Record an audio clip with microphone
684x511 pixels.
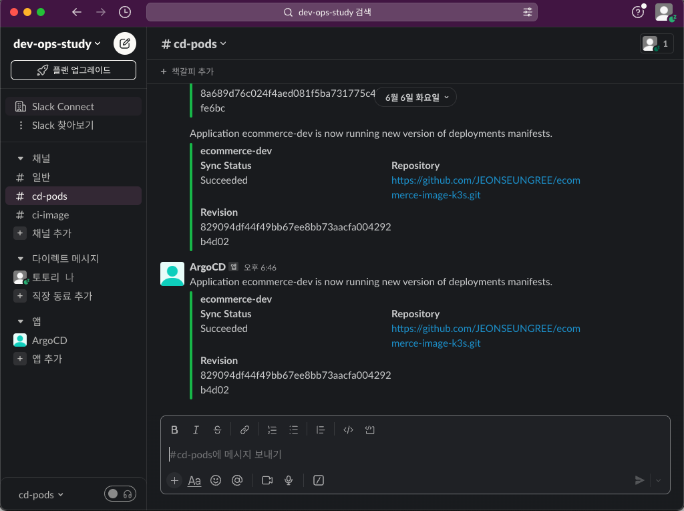click(289, 480)
